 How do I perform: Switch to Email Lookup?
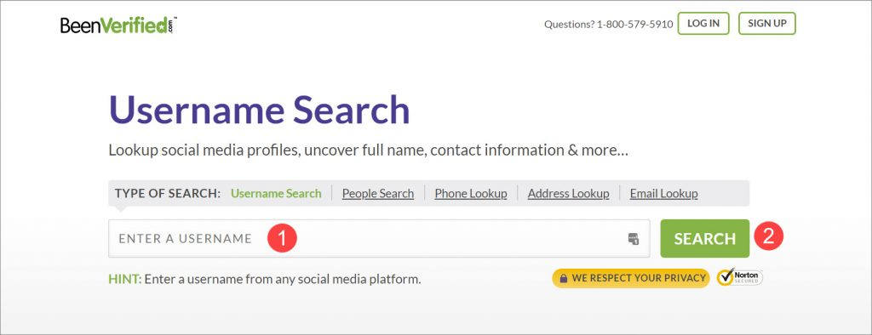[x=663, y=193]
